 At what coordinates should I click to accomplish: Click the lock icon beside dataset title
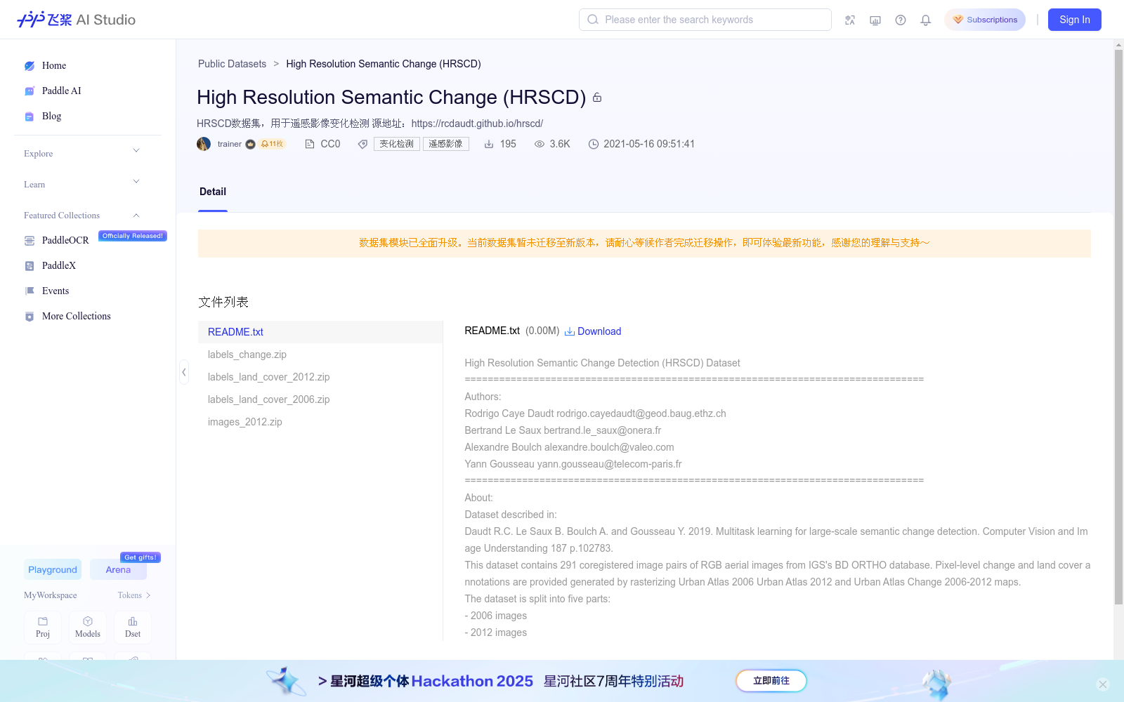(597, 98)
